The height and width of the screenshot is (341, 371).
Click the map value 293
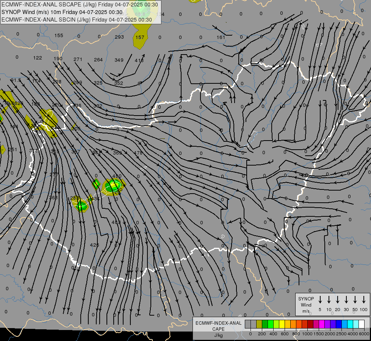point(119,37)
